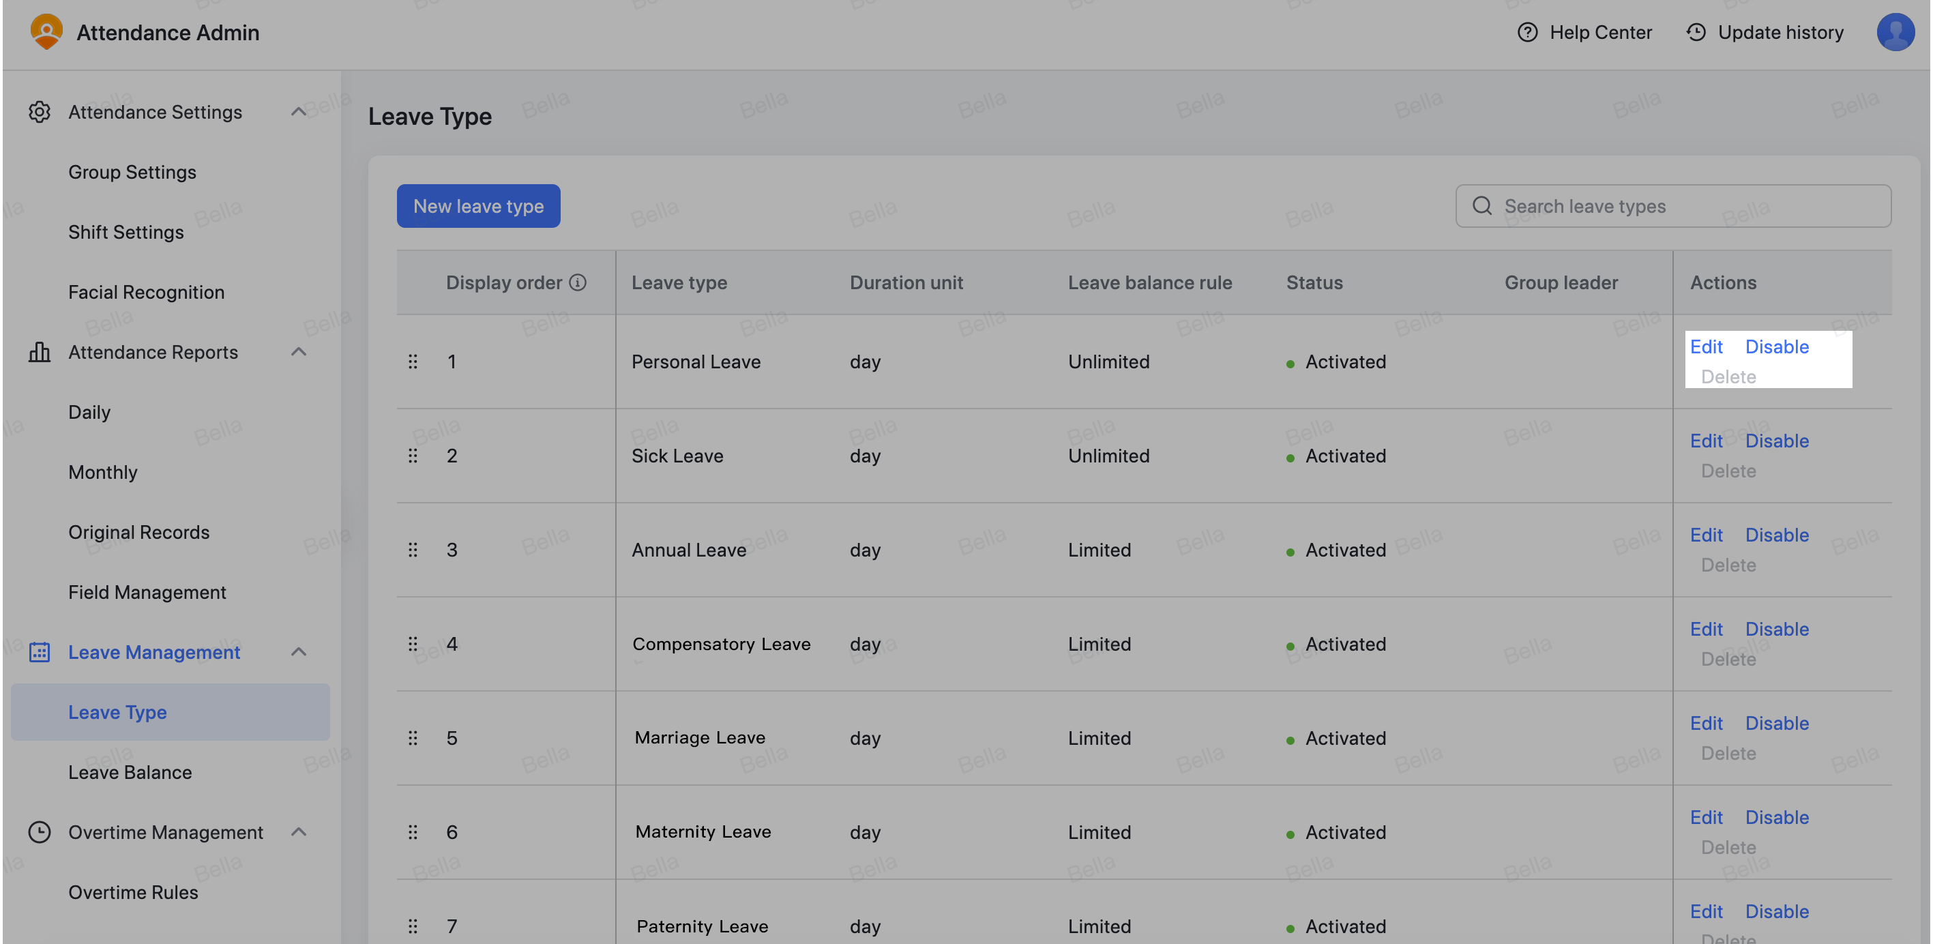Select the Facial Recognition sidebar entry
The width and height of the screenshot is (1933, 944).
[147, 292]
